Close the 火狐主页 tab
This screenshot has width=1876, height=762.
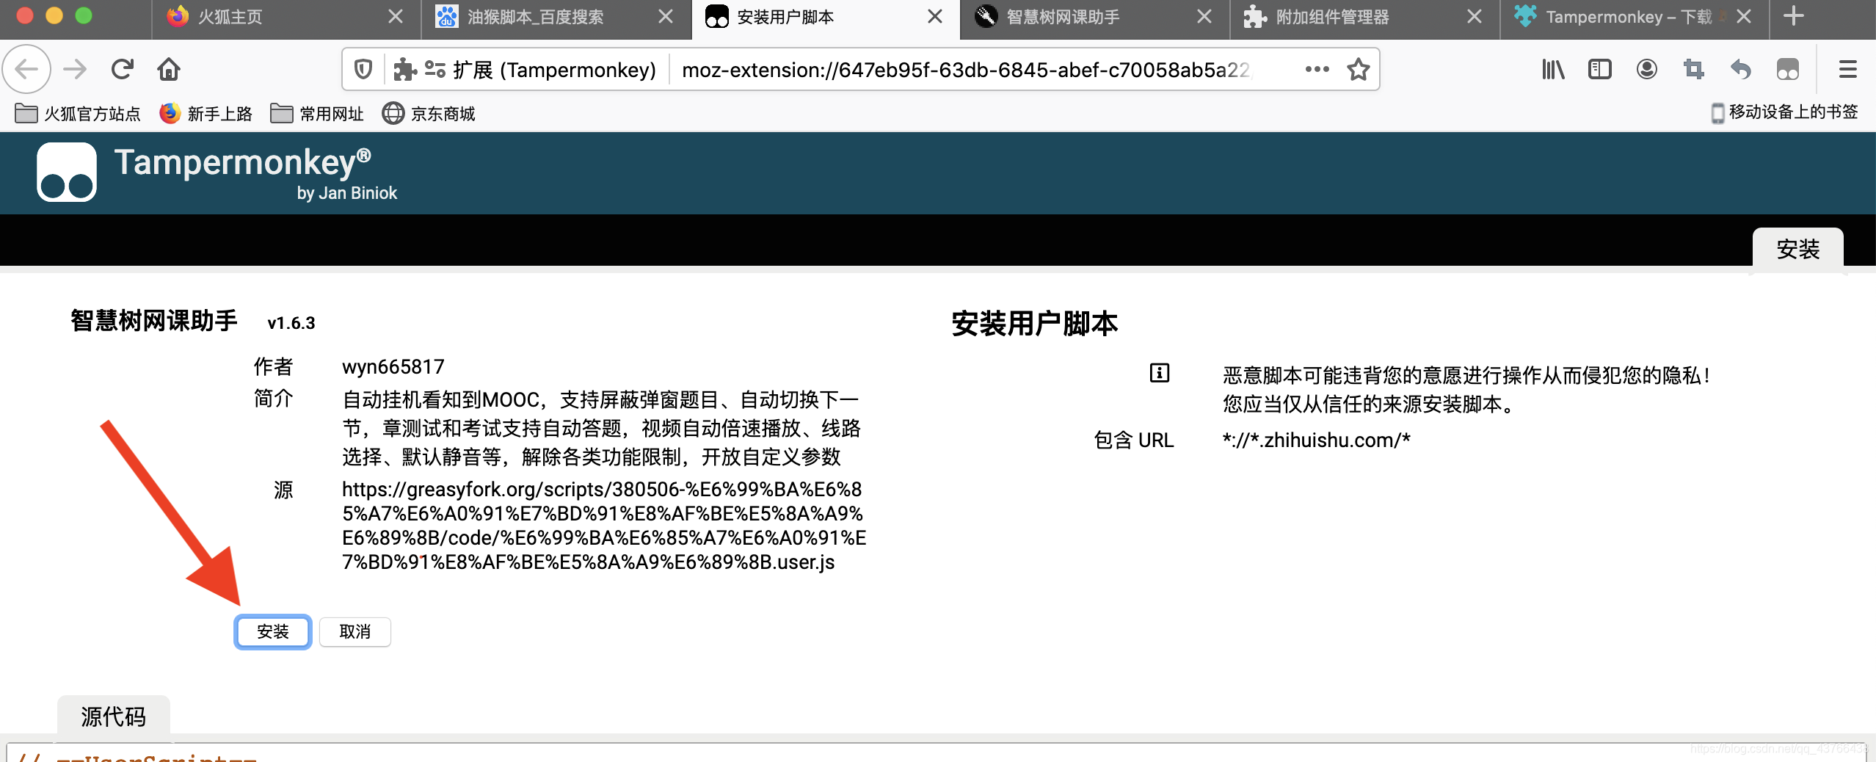[x=396, y=16]
